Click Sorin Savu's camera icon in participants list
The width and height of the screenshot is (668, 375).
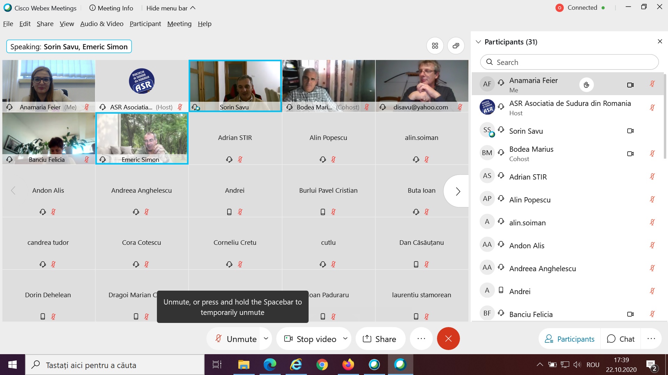(630, 131)
